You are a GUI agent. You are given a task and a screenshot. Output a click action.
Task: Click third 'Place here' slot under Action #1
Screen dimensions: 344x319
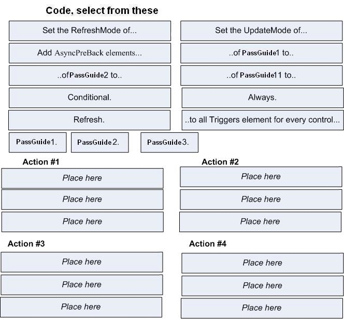coord(82,222)
